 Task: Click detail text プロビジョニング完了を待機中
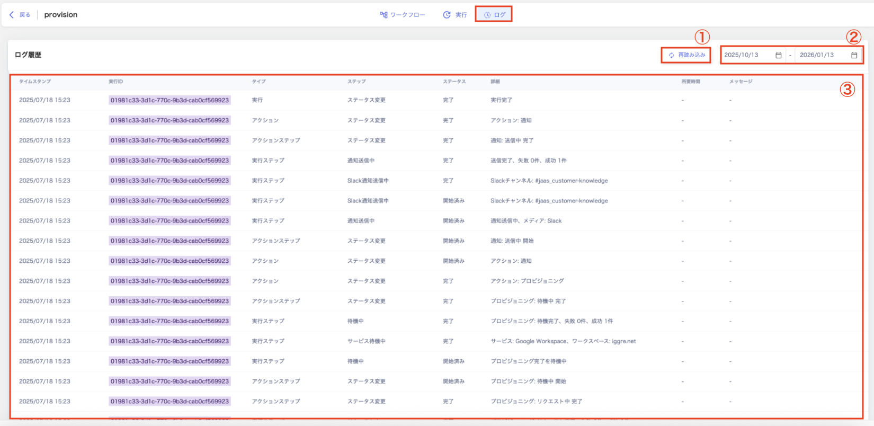pos(529,361)
